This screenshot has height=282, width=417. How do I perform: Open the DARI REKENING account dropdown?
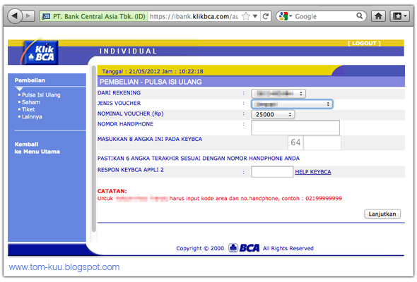(278, 94)
